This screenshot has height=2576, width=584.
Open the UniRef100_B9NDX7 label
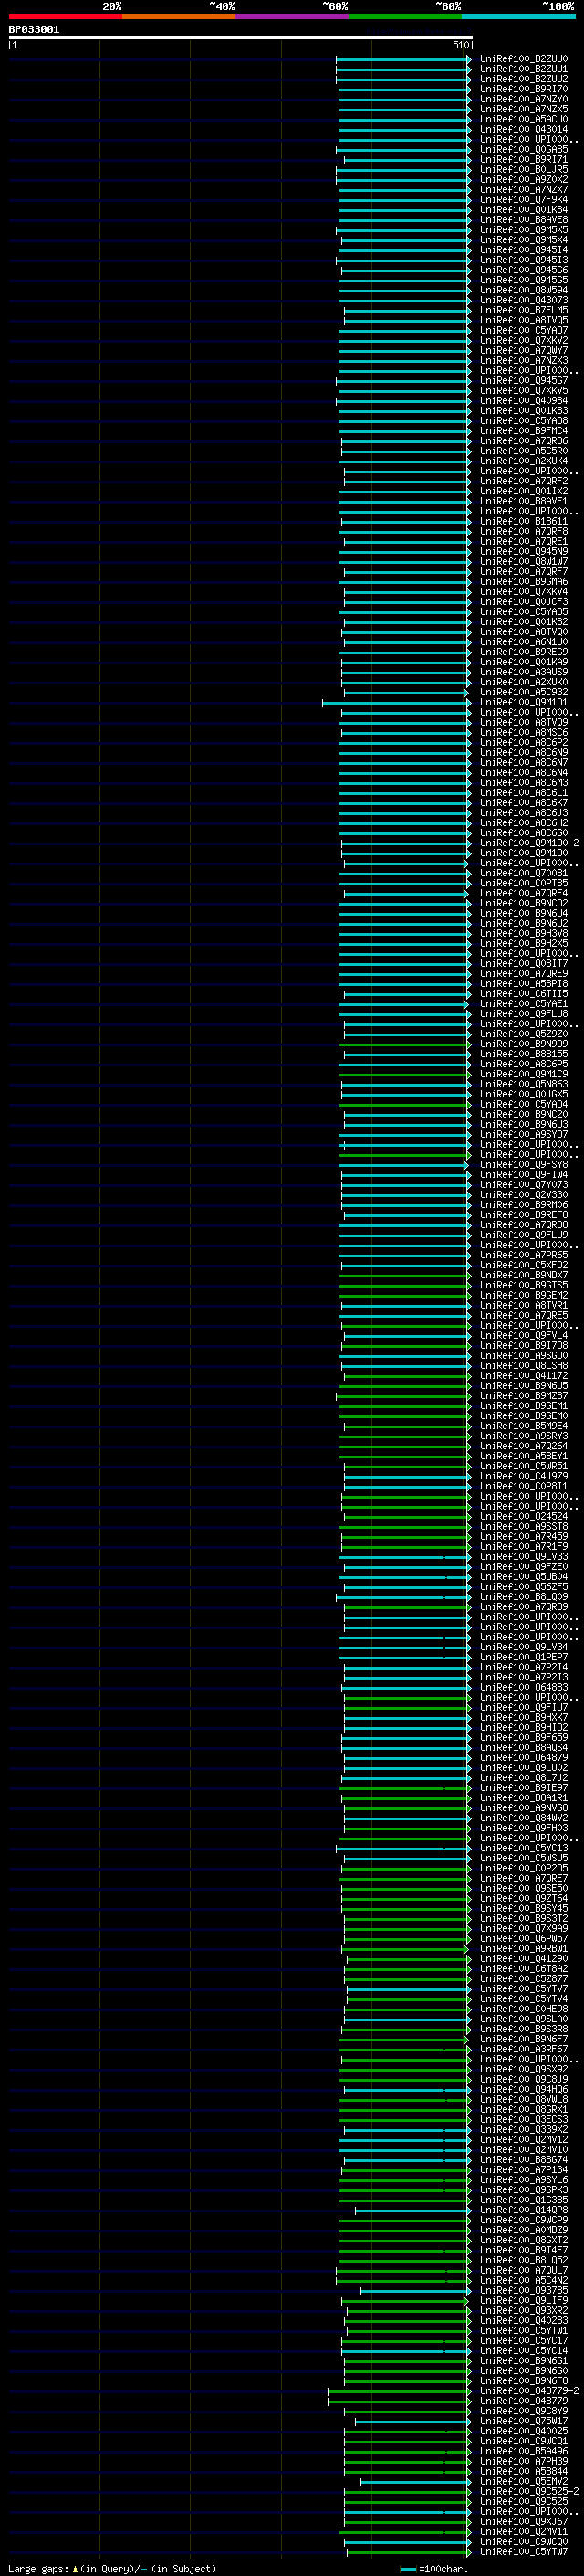pyautogui.click(x=523, y=1275)
